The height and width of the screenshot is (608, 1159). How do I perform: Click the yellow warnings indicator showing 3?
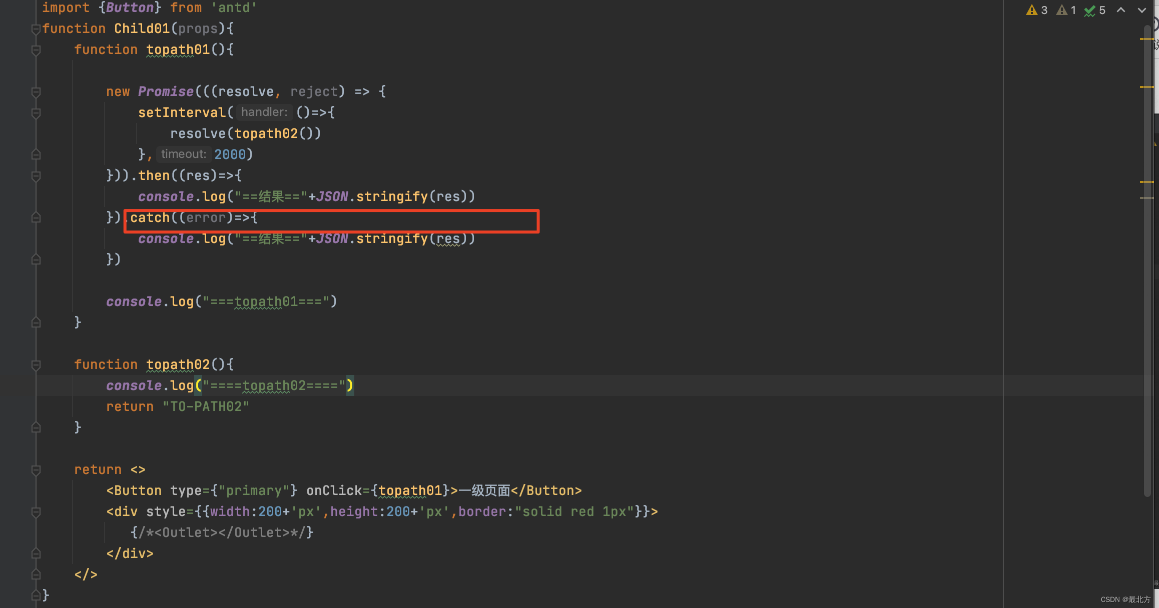pyautogui.click(x=1036, y=10)
